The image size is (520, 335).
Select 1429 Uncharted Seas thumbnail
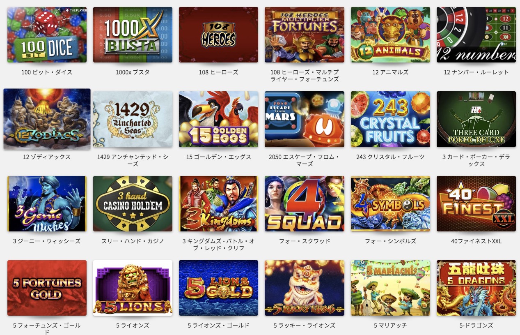(133, 119)
